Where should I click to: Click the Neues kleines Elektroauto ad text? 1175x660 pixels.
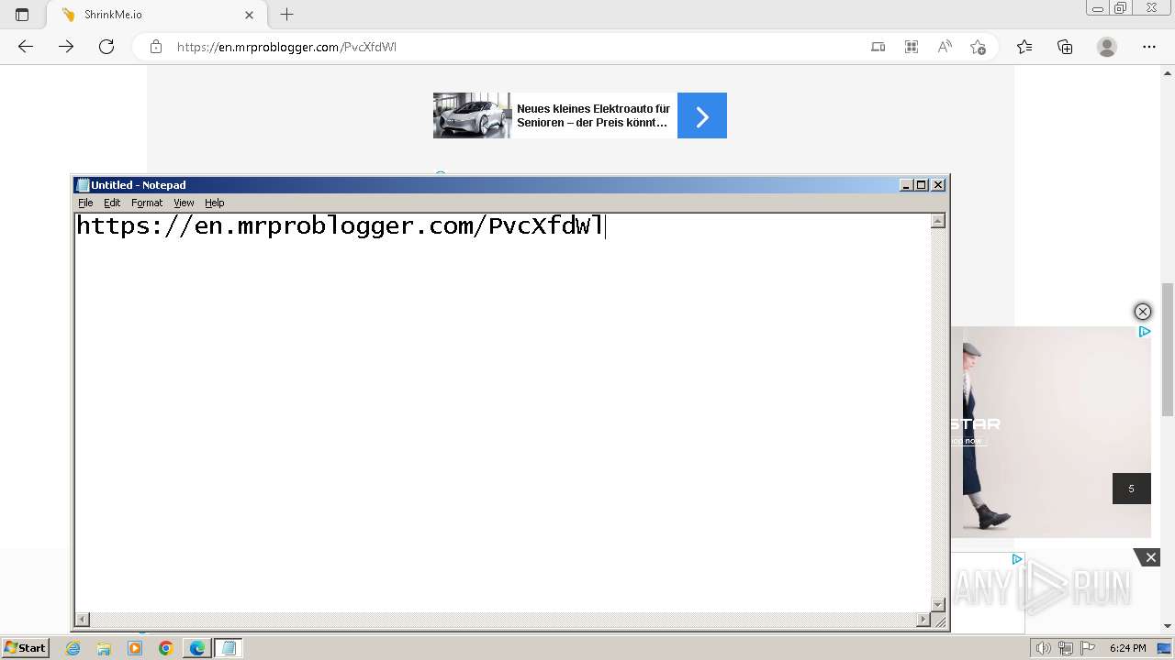pyautogui.click(x=593, y=115)
